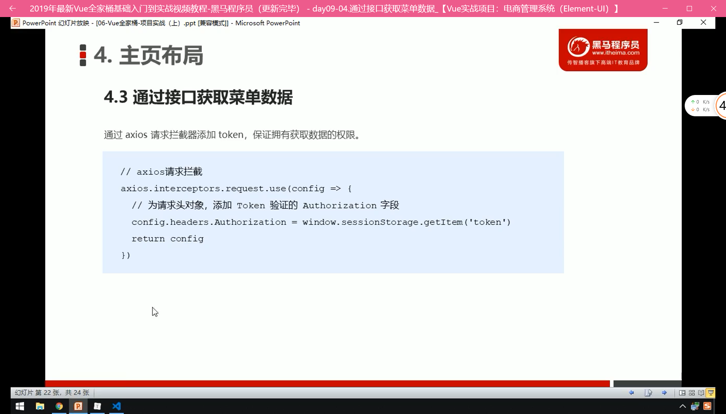726x414 pixels.
Task: Open Google Chrome from taskbar
Action: click(x=59, y=406)
